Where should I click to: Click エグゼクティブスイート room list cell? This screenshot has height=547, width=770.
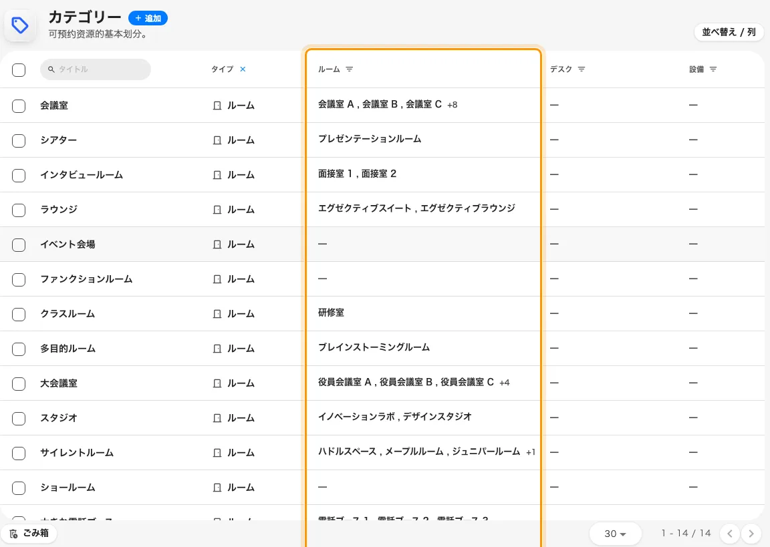pyautogui.click(x=416, y=208)
